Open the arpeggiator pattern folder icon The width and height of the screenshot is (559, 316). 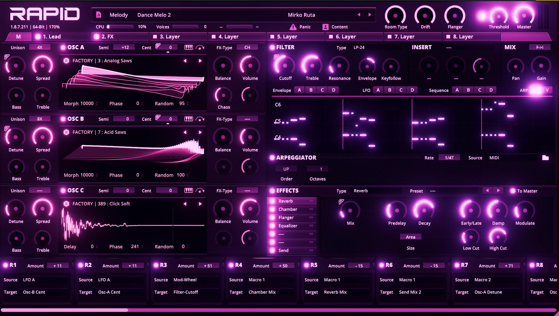pyautogui.click(x=545, y=158)
